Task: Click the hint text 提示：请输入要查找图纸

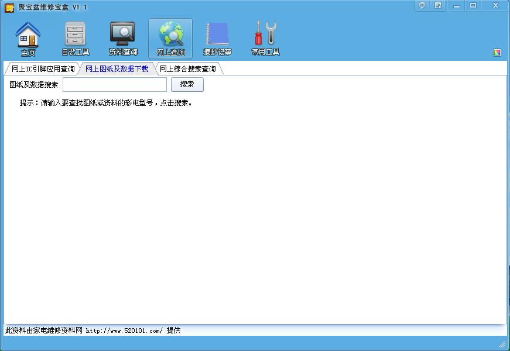Action: (106, 103)
